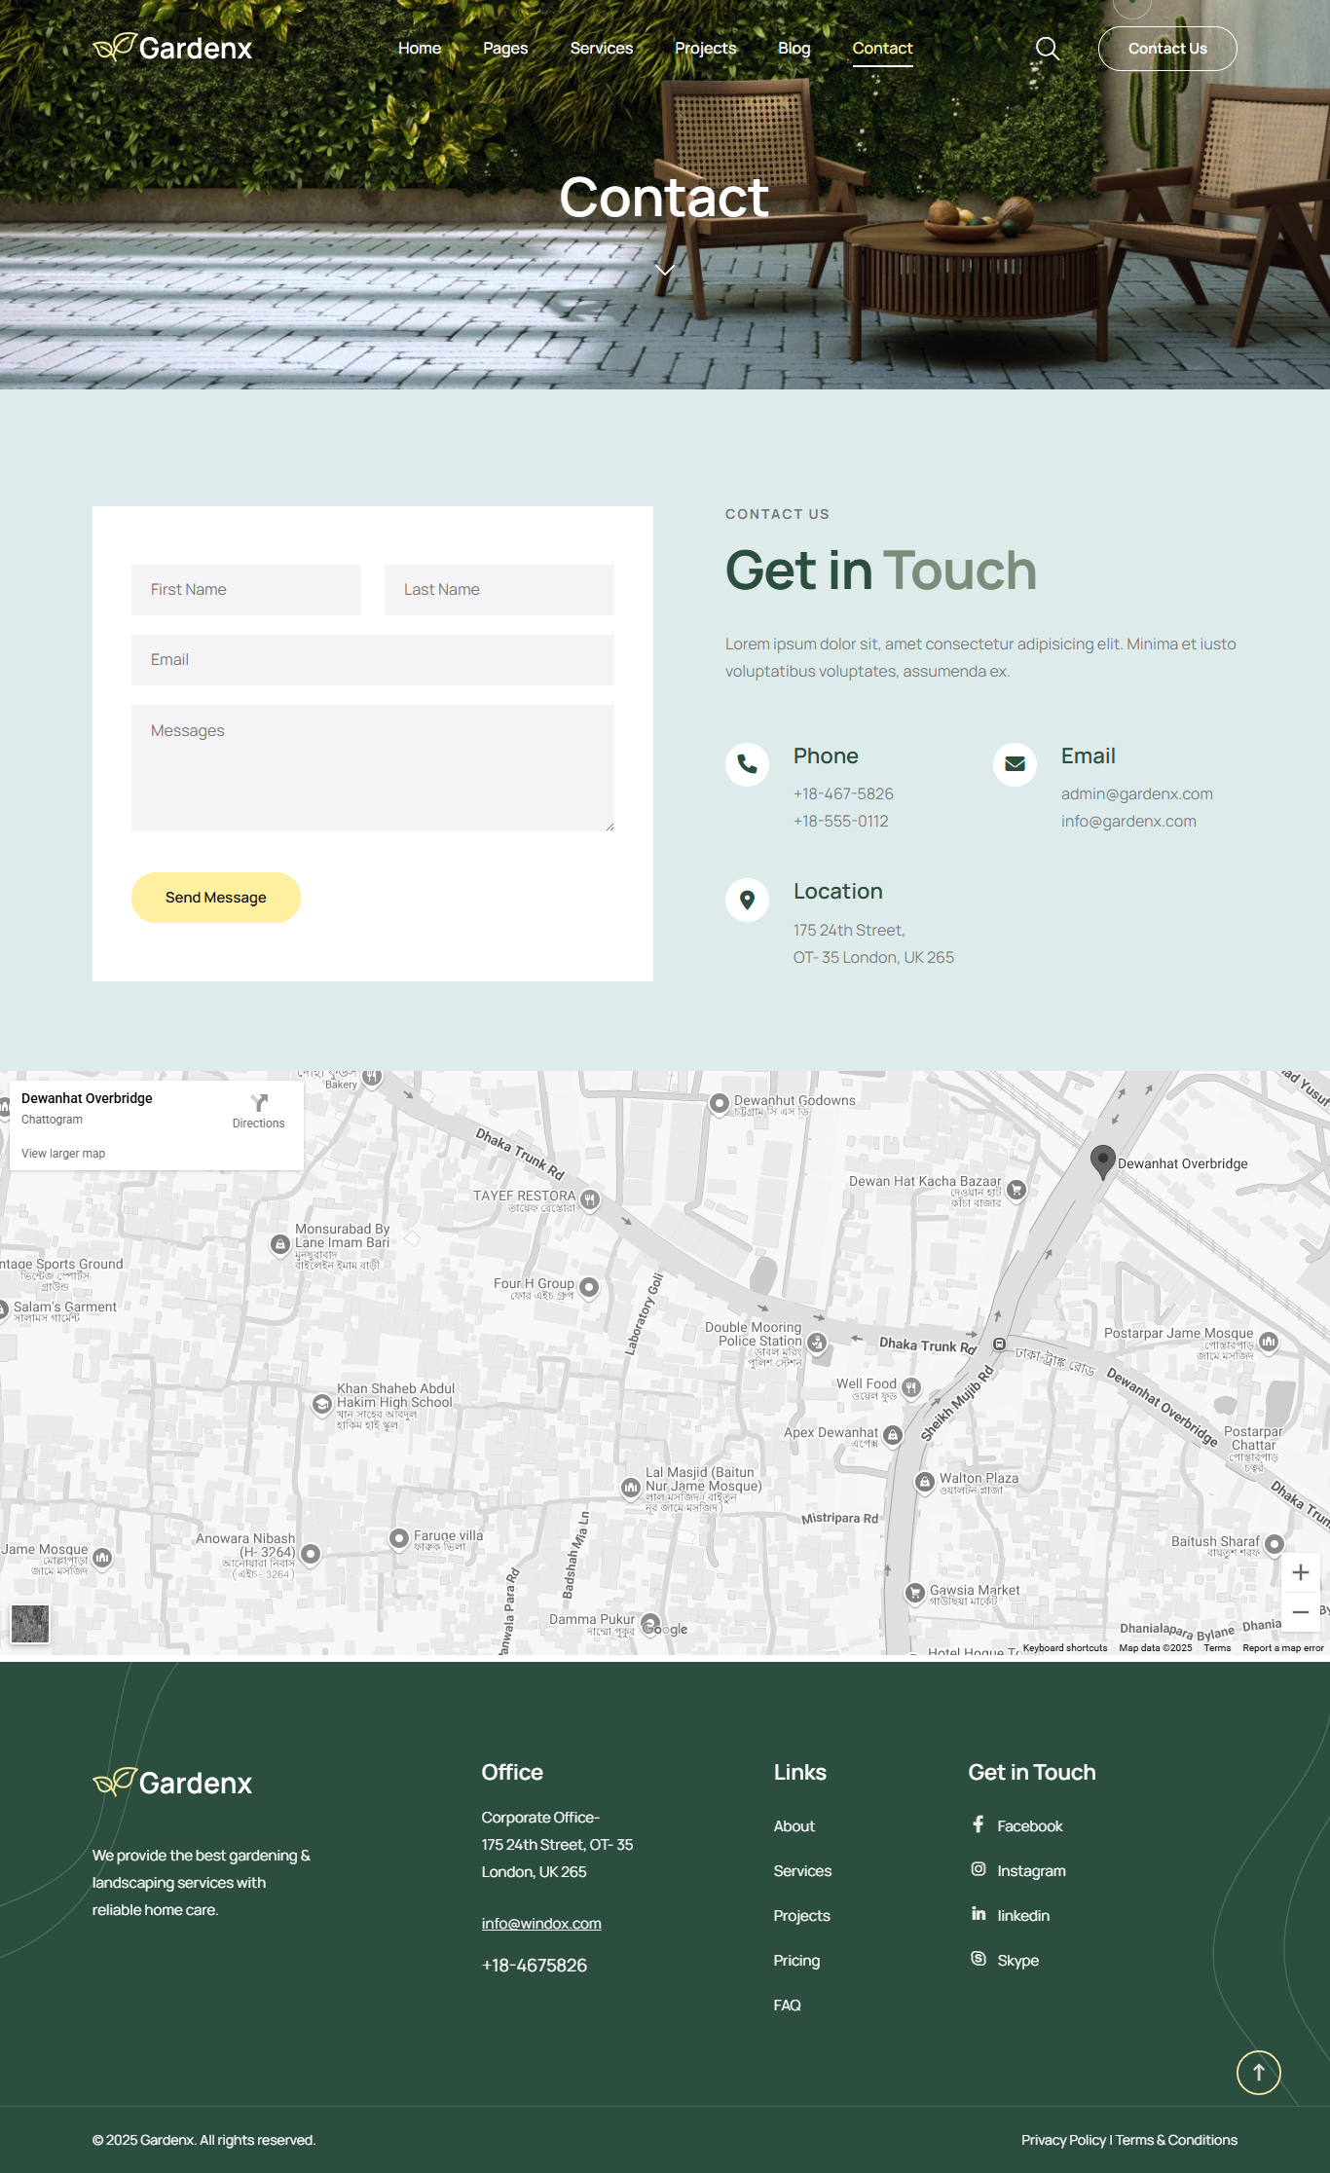Click the Gardenx leaf logo in header

point(115,47)
